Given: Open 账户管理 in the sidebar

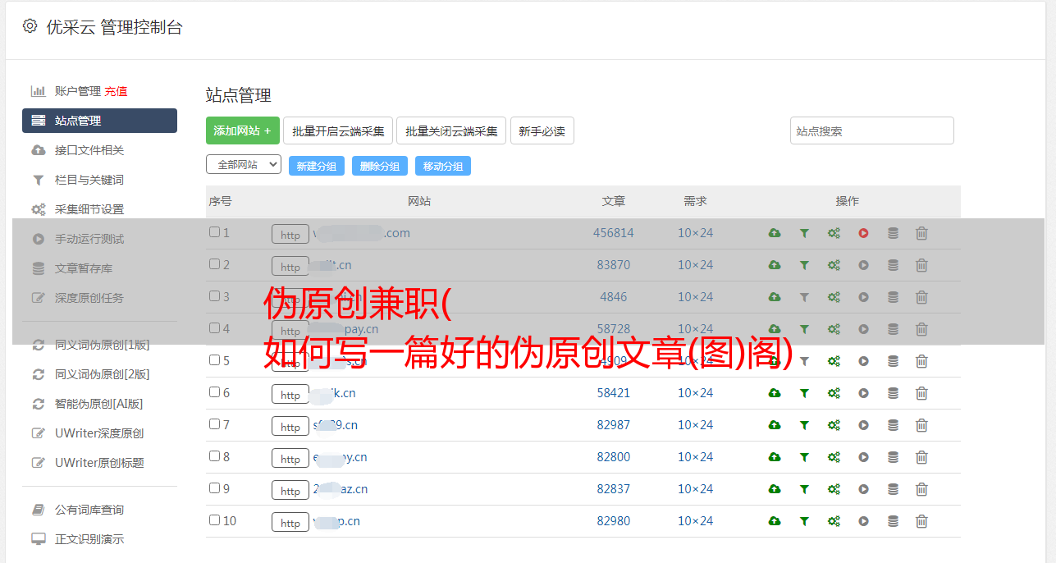Looking at the screenshot, I should pyautogui.click(x=77, y=91).
